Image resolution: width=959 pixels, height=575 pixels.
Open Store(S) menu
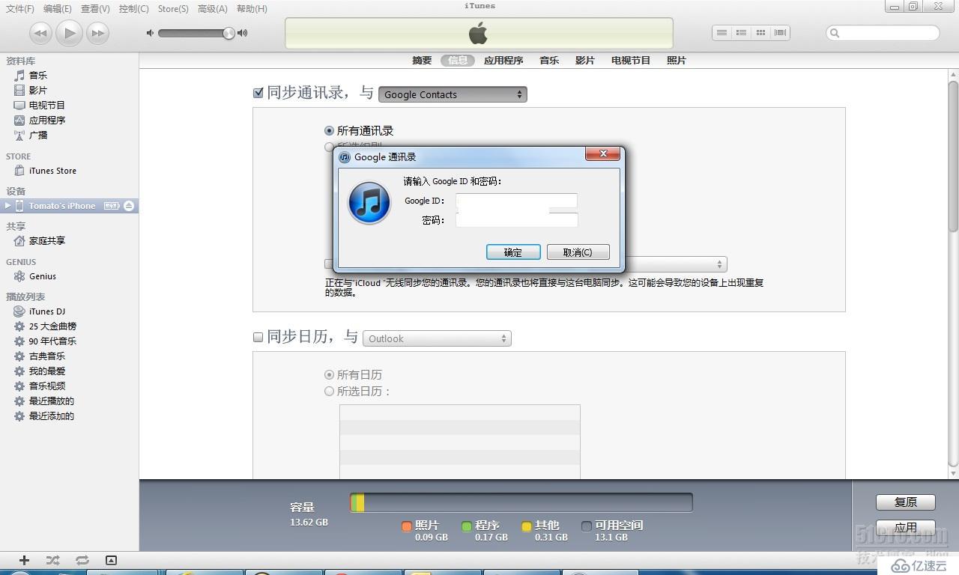coord(173,9)
